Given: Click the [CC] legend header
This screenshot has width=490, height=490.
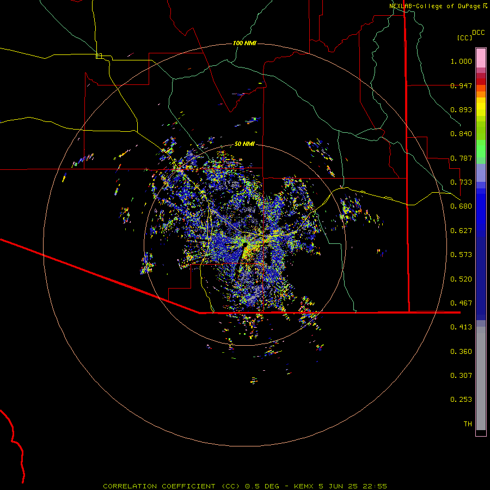Looking at the screenshot, I should (465, 38).
